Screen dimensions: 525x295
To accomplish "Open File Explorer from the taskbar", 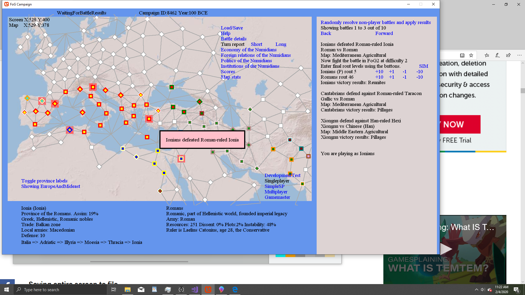I will pyautogui.click(x=127, y=290).
